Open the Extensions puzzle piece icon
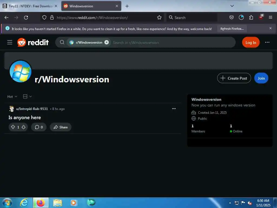The width and height of the screenshot is (277, 208). tap(251, 17)
